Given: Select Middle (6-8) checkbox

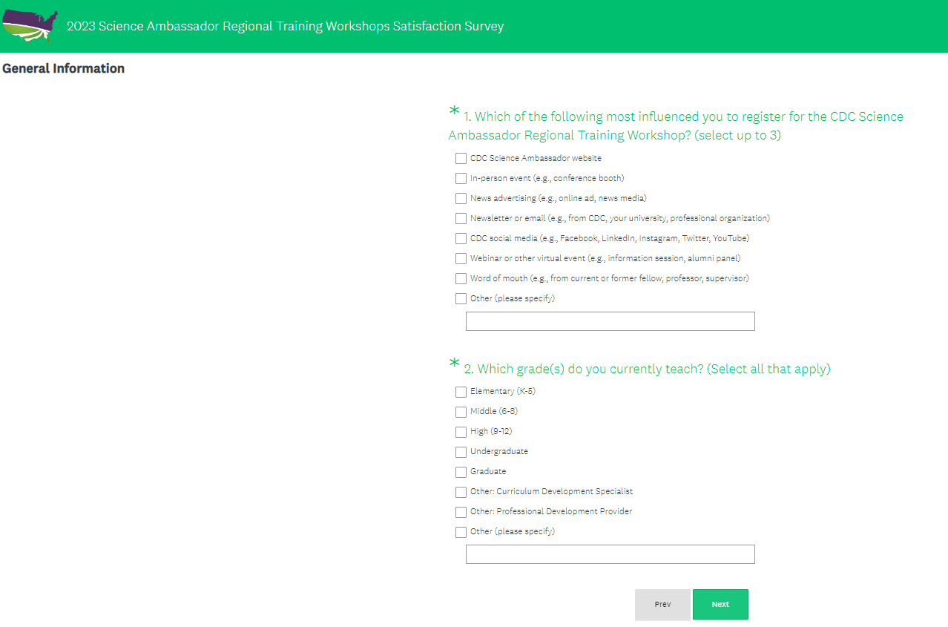Looking at the screenshot, I should [x=461, y=412].
